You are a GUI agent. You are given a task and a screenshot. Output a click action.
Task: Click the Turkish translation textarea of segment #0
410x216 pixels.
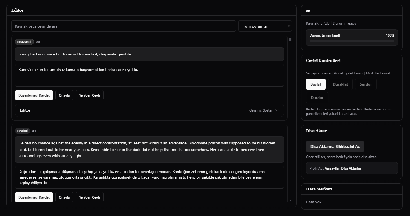(x=149, y=75)
